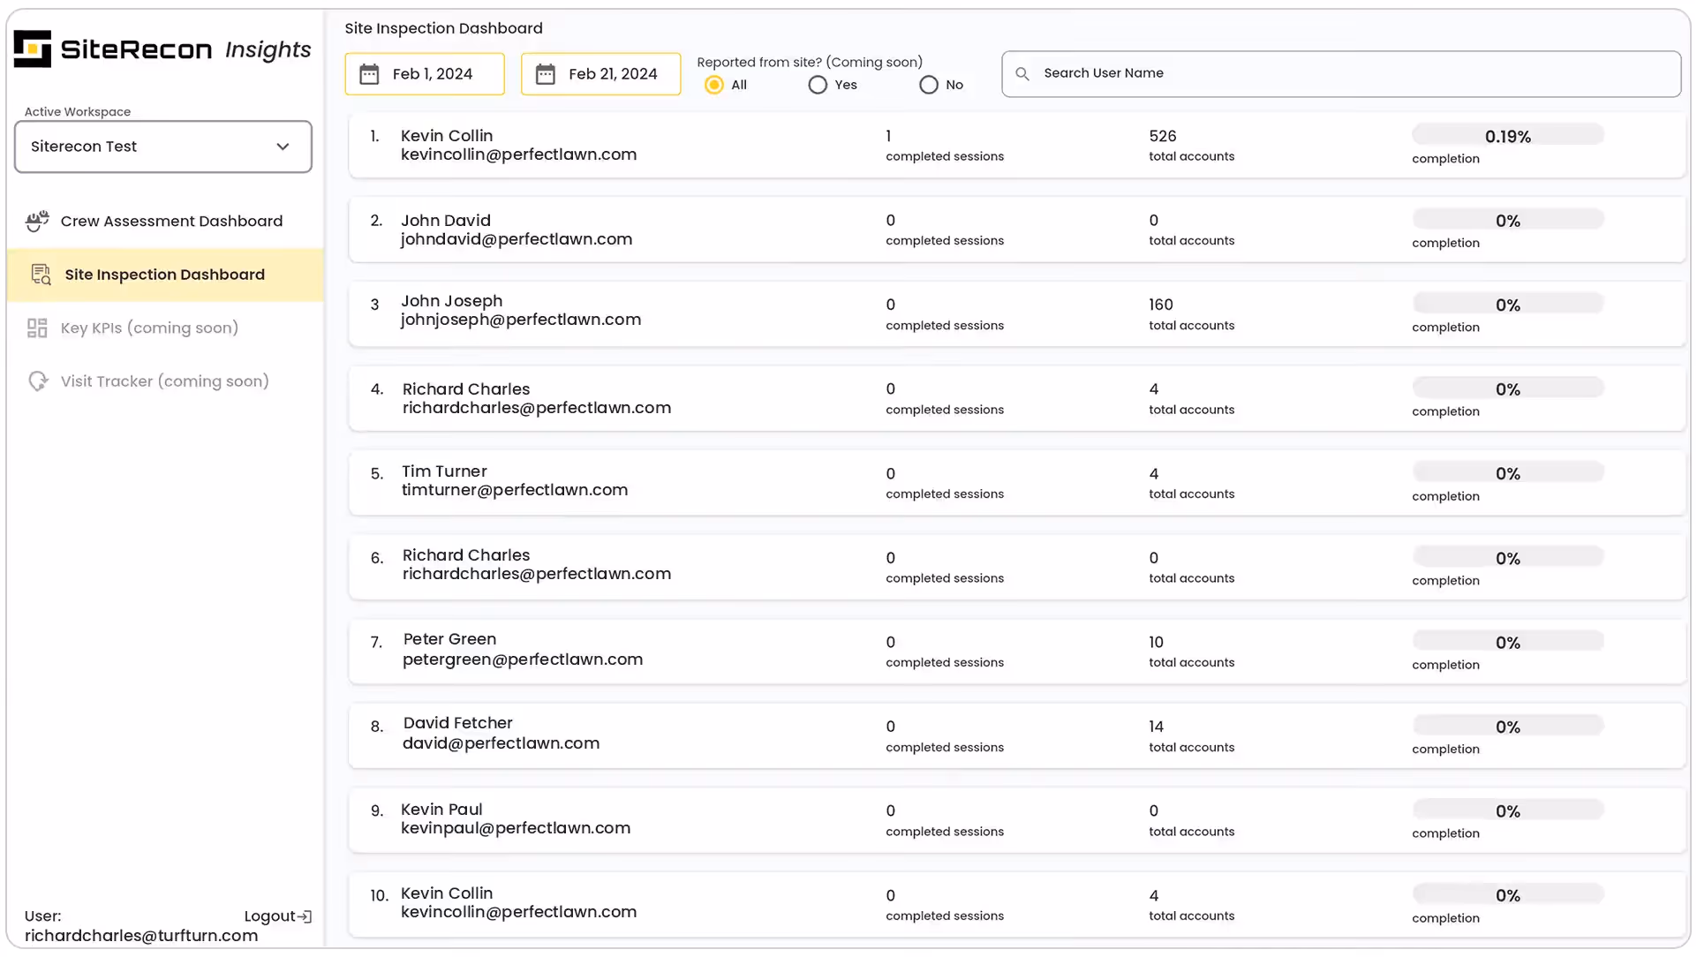Select the No radio option
This screenshot has height=957, width=1697.
coord(929,86)
